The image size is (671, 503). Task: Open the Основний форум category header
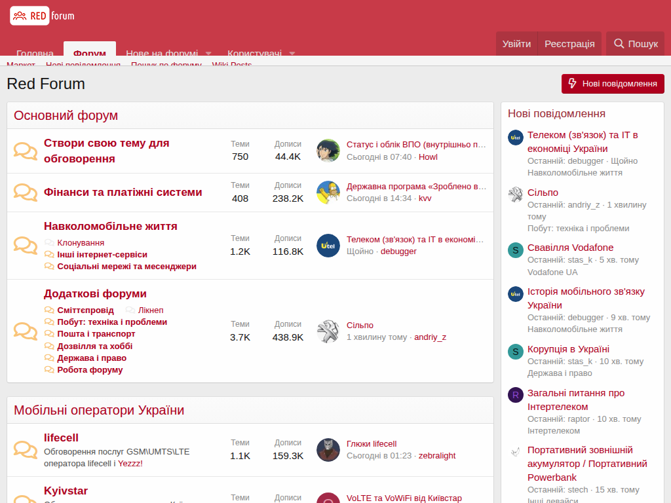(x=66, y=116)
